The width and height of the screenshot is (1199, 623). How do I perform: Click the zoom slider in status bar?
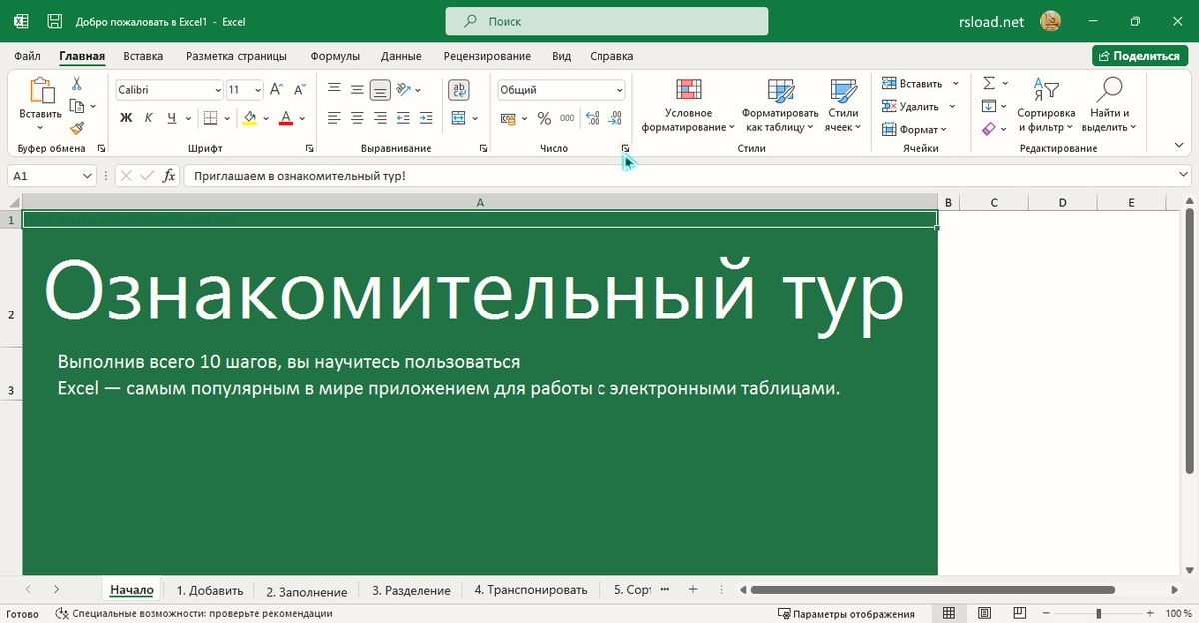point(1098,614)
